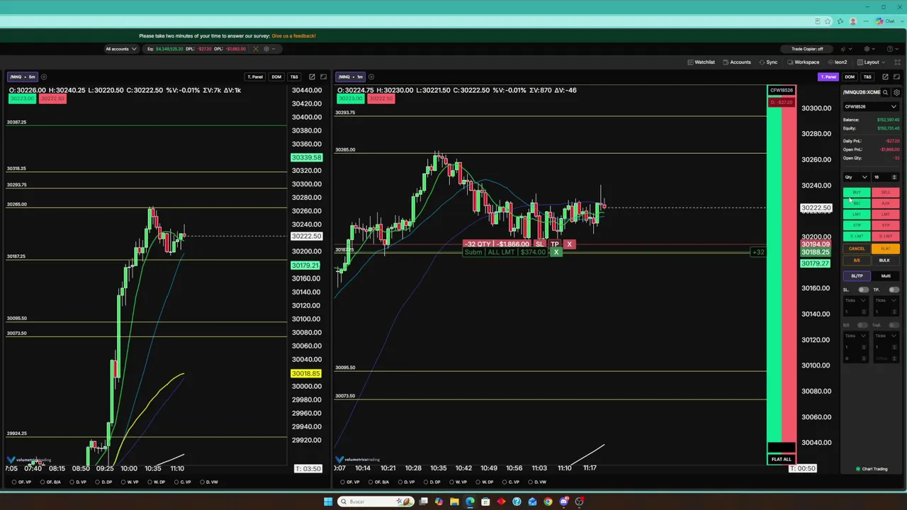The width and height of the screenshot is (907, 510).
Task: Click the orange X in account summary bar
Action: tap(257, 49)
